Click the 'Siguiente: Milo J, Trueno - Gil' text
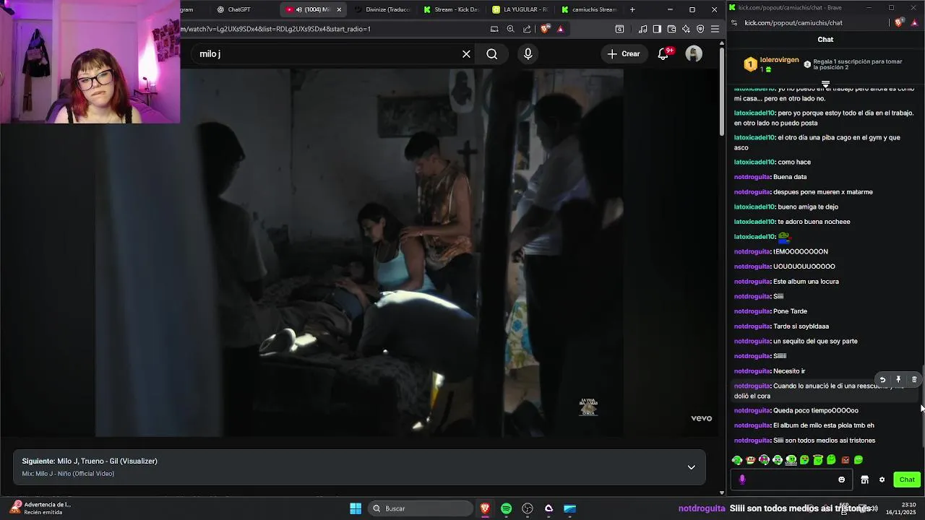925x520 pixels. click(x=90, y=461)
